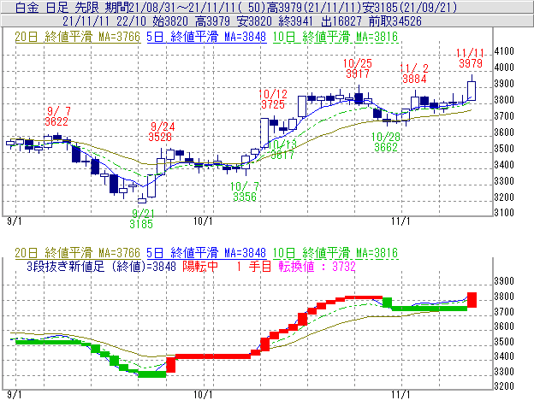Click the 10/13 3617 trough label
The image size is (534, 406).
coord(282,150)
